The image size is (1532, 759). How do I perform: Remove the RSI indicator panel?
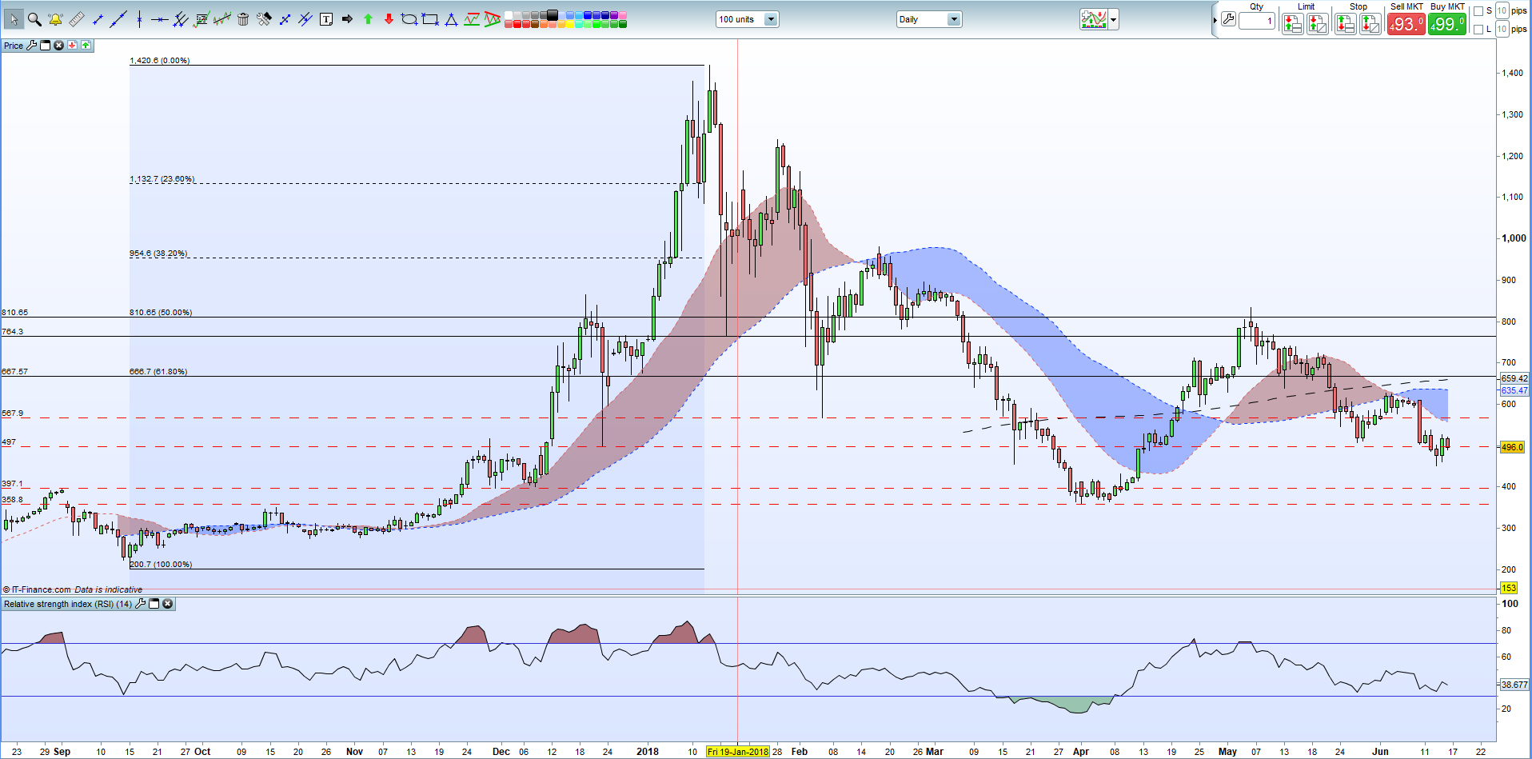[167, 604]
